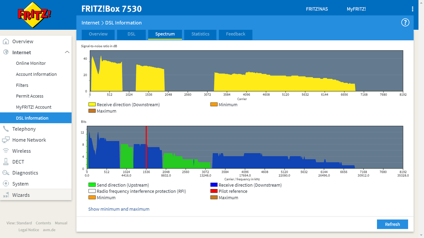Select Account Information submenu item

tap(36, 74)
